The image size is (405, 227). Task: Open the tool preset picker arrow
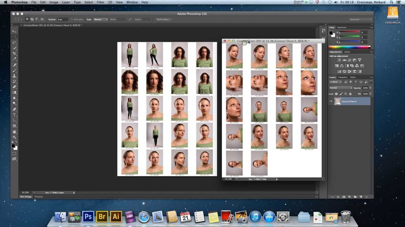pos(22,20)
